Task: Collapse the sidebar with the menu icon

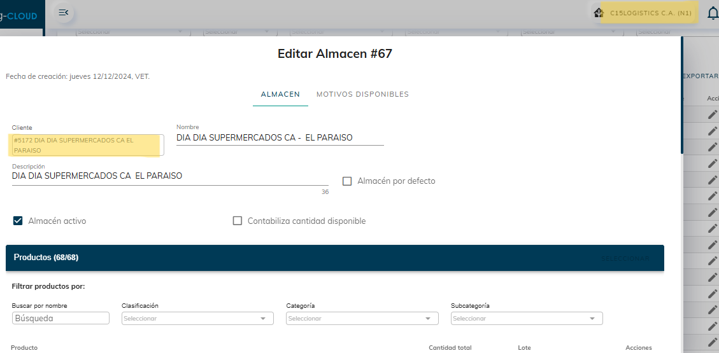Action: [63, 13]
